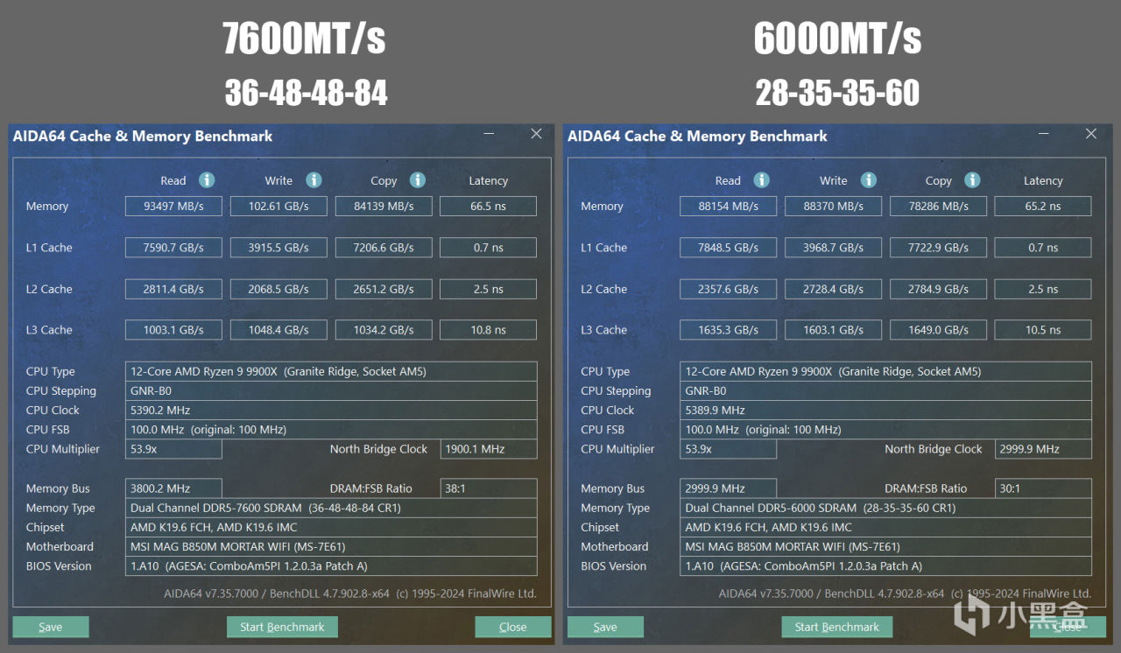Image resolution: width=1121 pixels, height=653 pixels.
Task: Select the 84139 MB/s memory copy value
Action: click(x=384, y=207)
